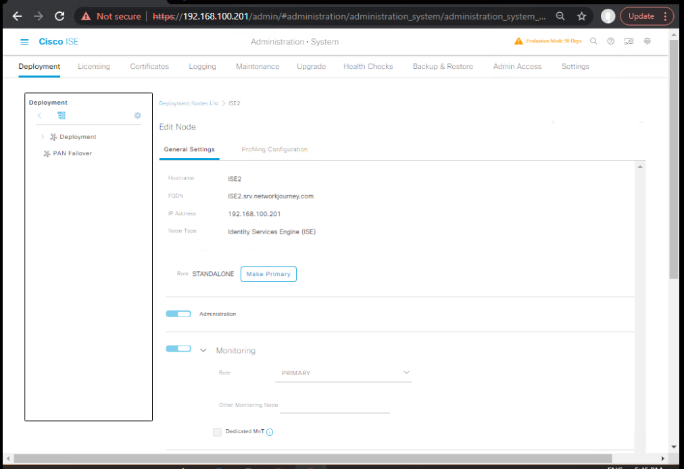
Task: Click the Cisco ISE logo link
Action: pyautogui.click(x=58, y=42)
